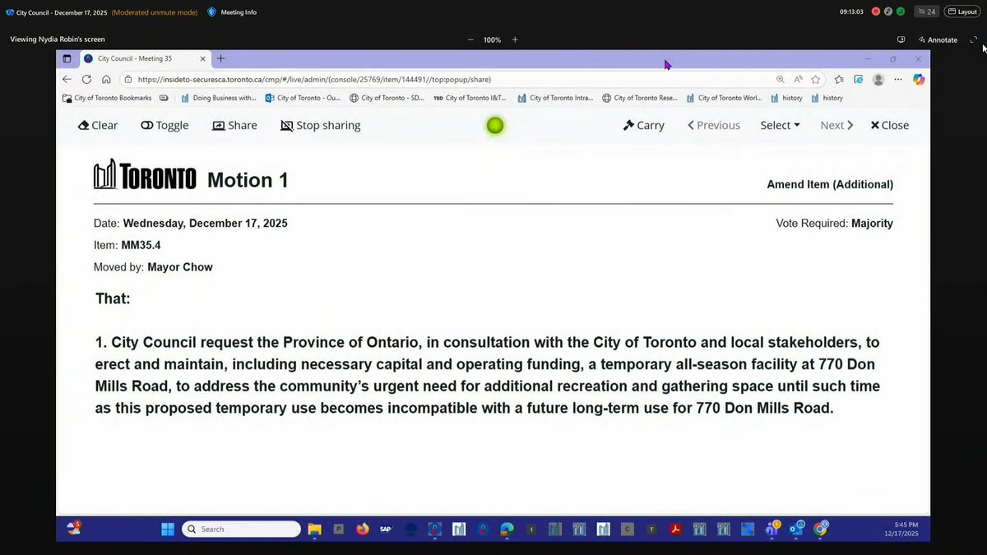Image resolution: width=987 pixels, height=555 pixels.
Task: Click the Clear eraser button
Action: (x=98, y=125)
